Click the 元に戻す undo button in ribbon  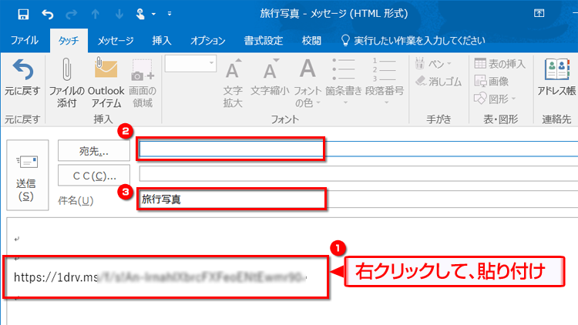click(22, 79)
